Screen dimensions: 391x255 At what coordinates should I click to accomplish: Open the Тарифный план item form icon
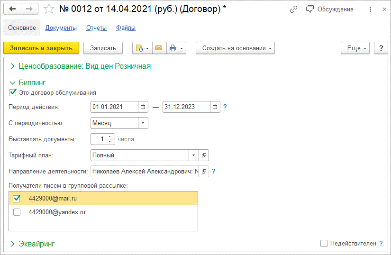coord(204,155)
